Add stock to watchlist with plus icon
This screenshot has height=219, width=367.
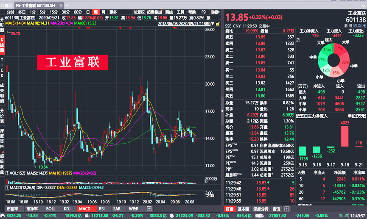[x=364, y=26]
